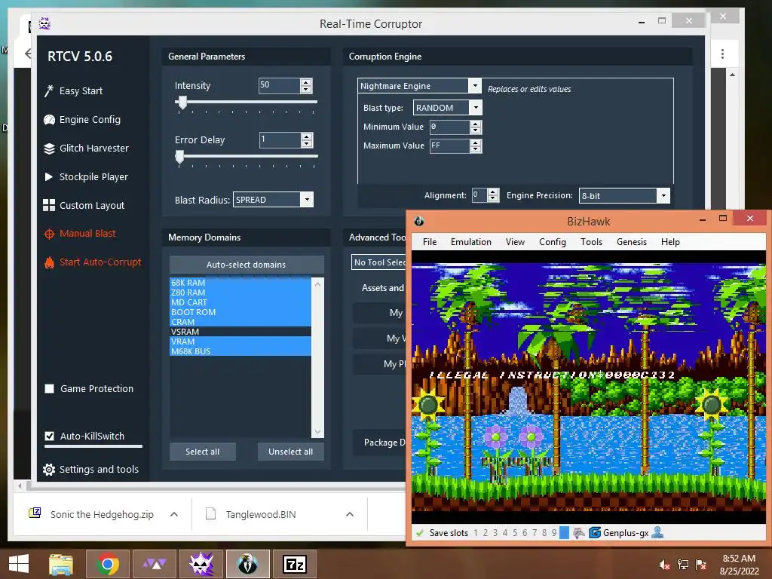Select save slot 9 in BizHawk
The height and width of the screenshot is (579, 772).
click(x=554, y=533)
